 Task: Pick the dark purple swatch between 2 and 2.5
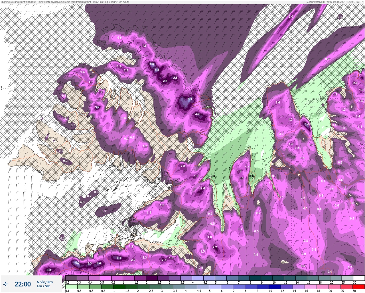click(152, 278)
